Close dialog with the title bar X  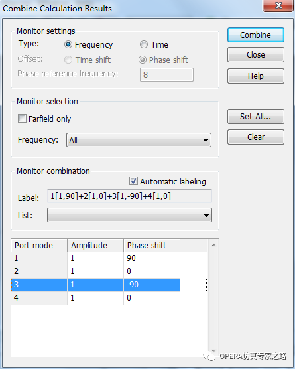[278, 5]
